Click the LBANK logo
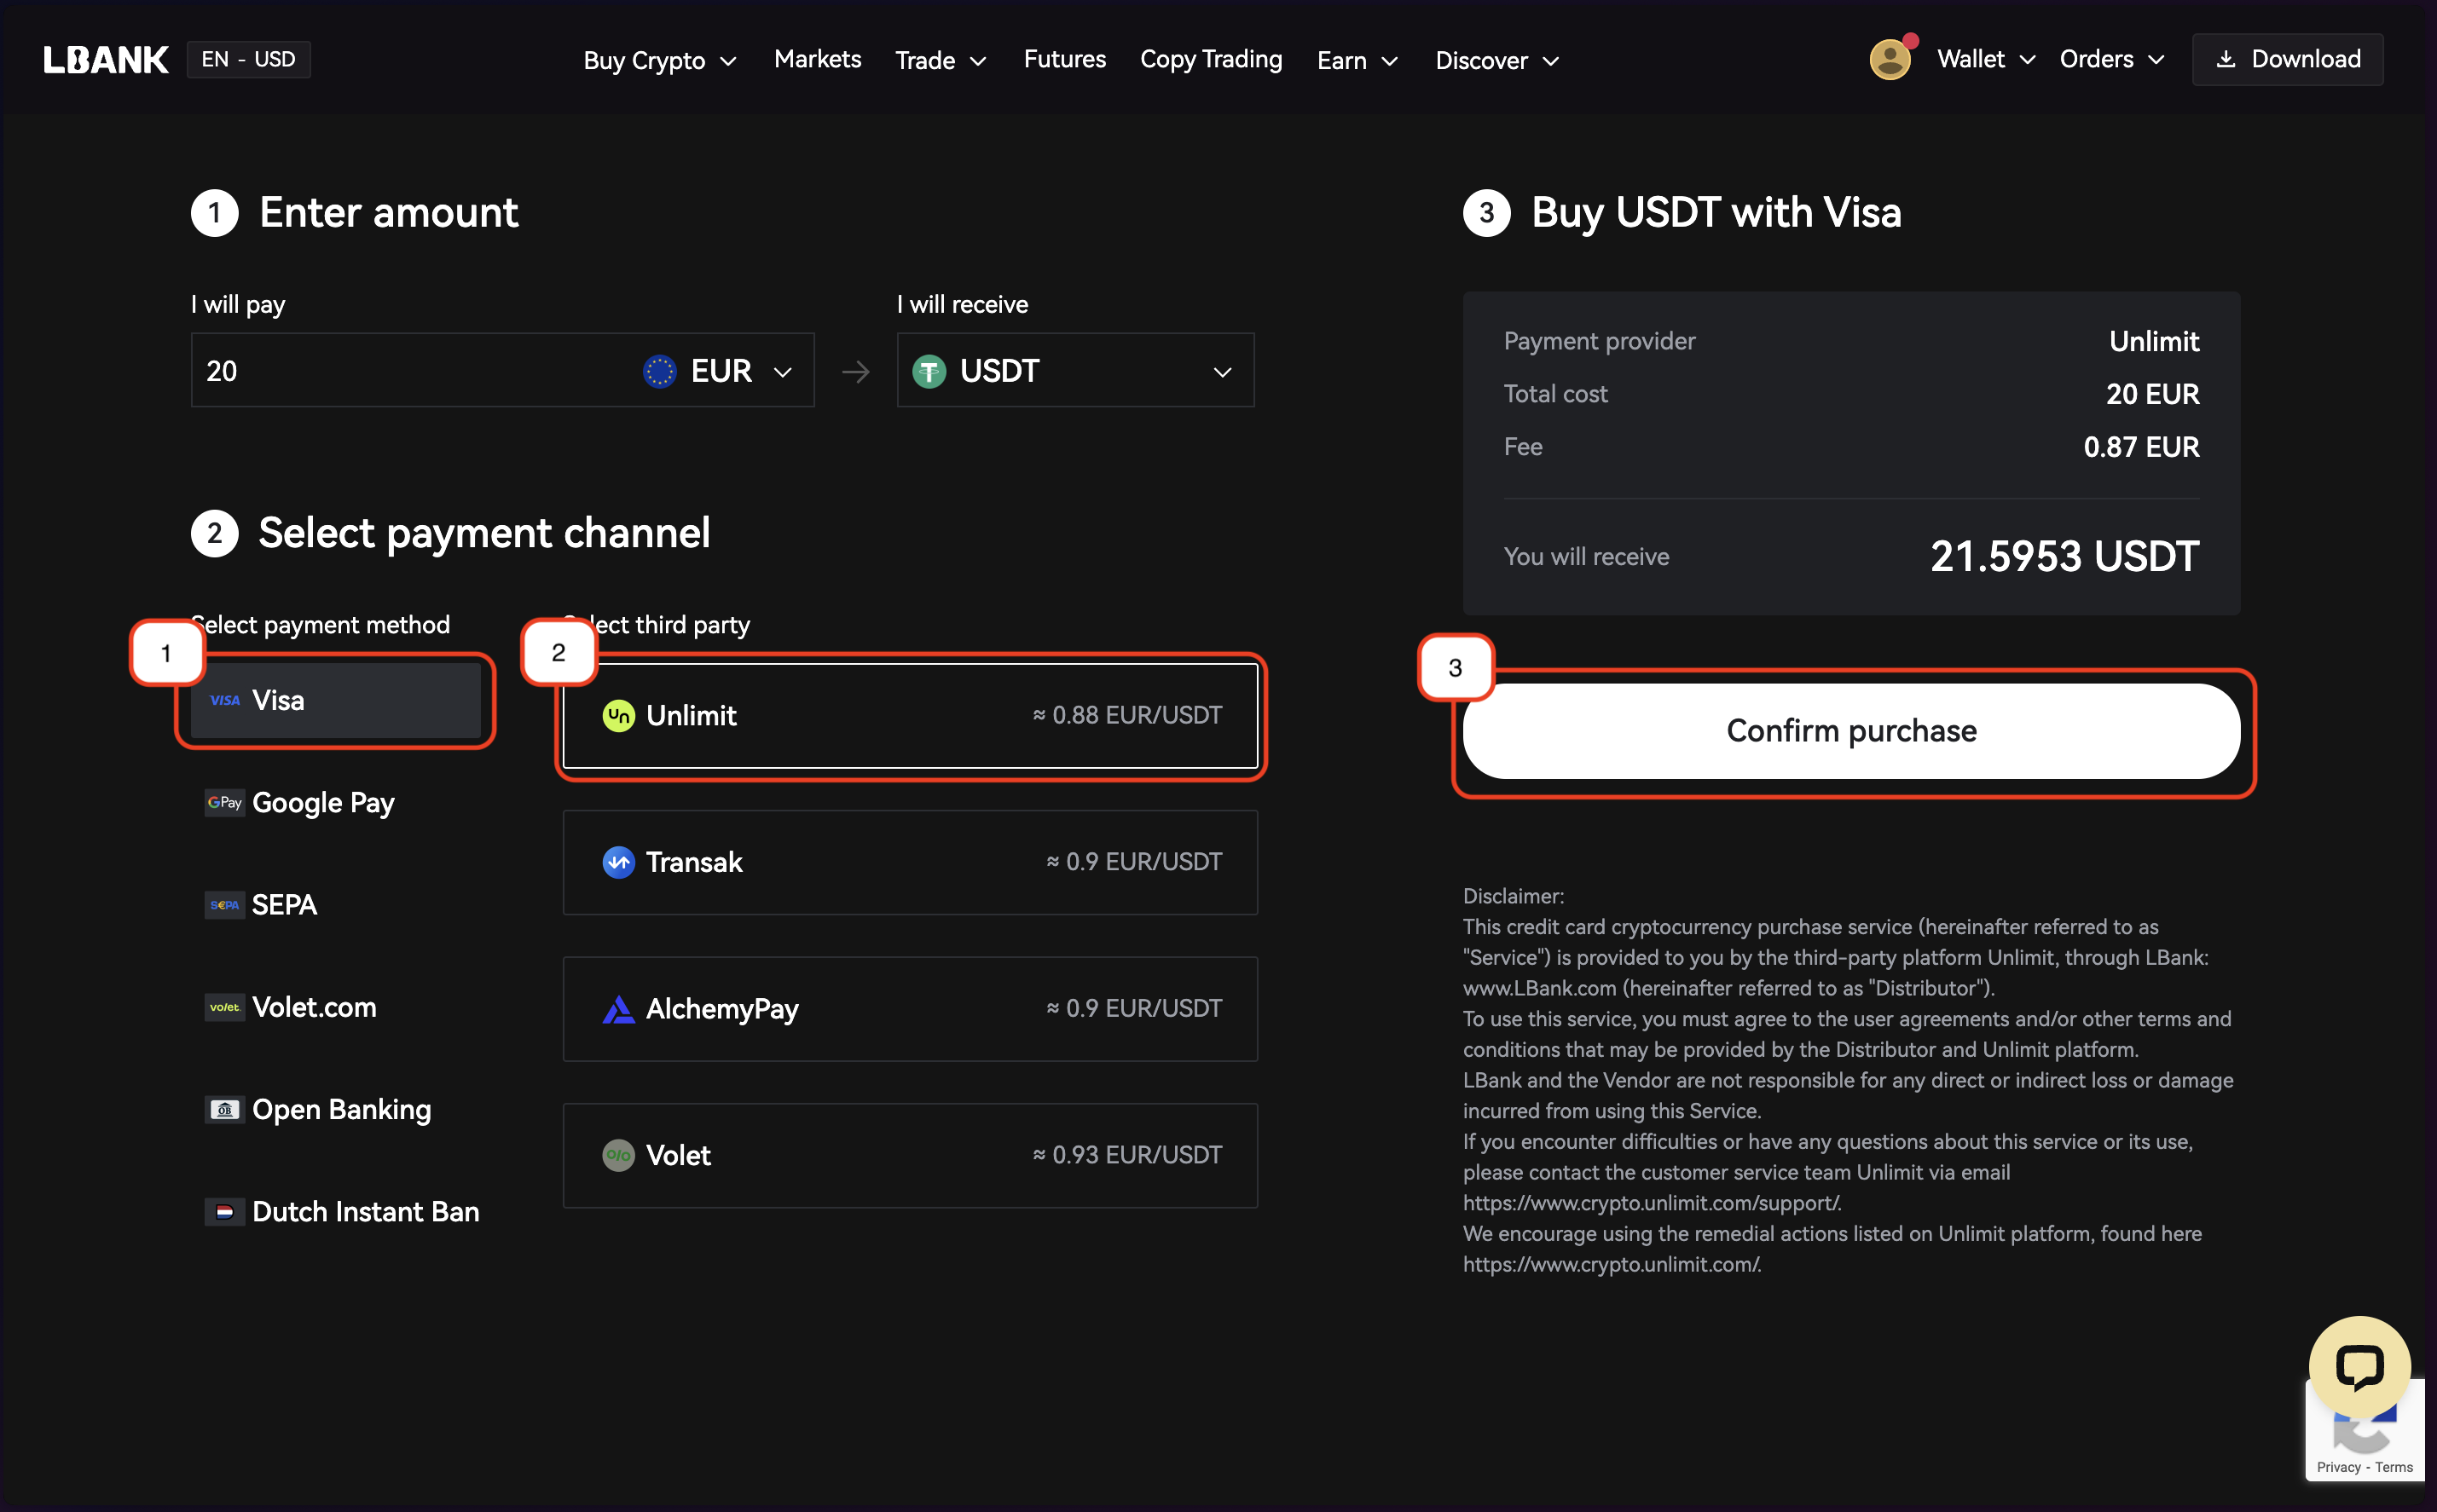 [x=106, y=60]
